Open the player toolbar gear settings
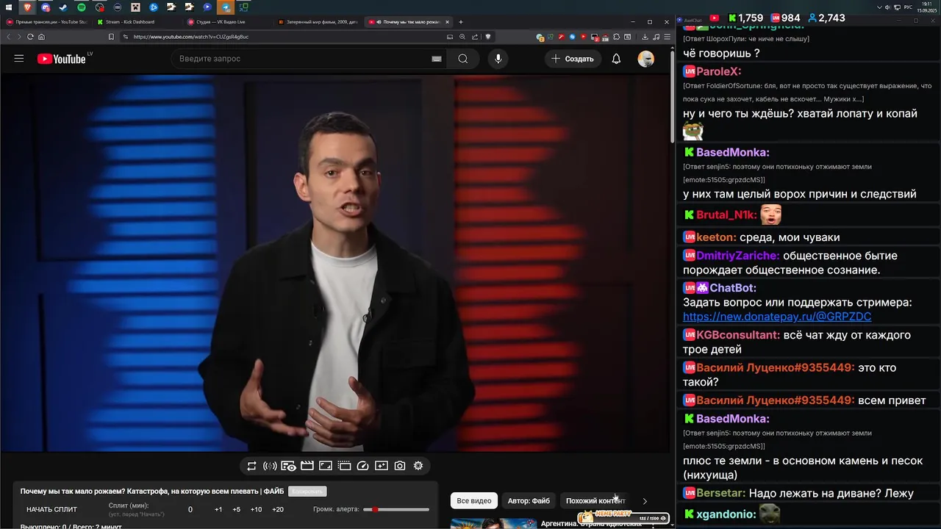 pyautogui.click(x=418, y=466)
